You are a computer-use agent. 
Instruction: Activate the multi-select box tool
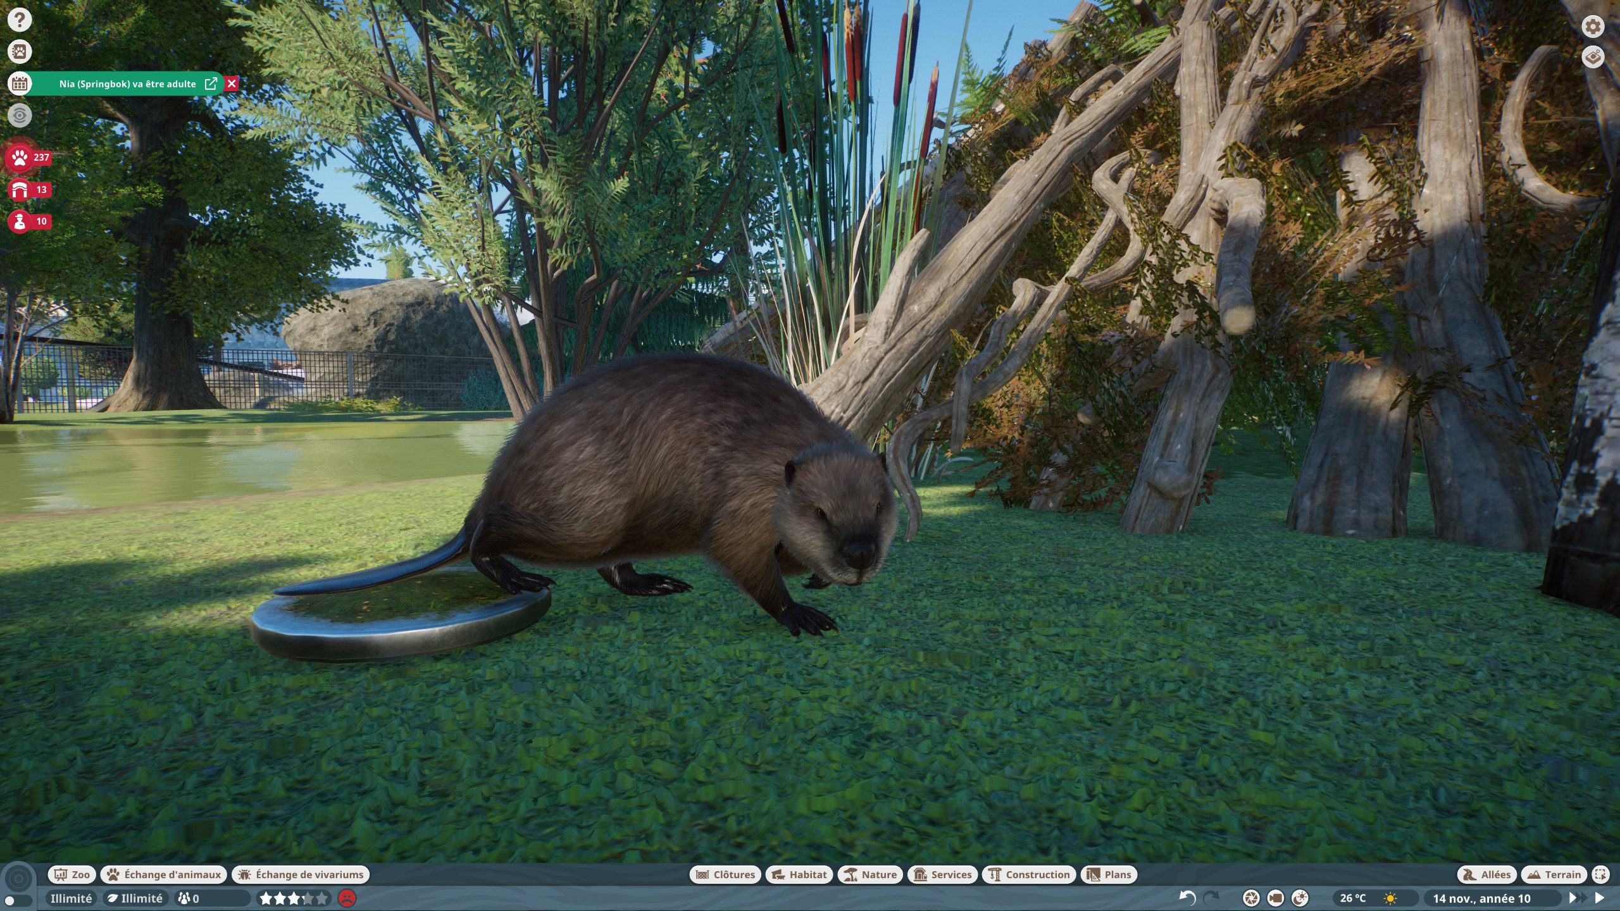pos(1600,874)
